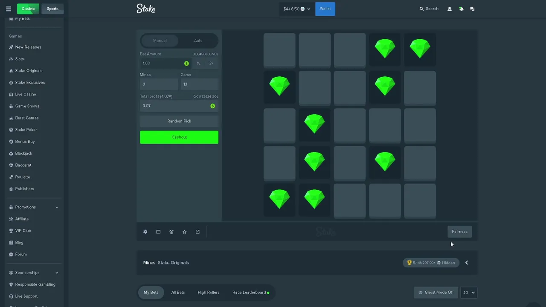Click the Stake logo

pyautogui.click(x=146, y=9)
